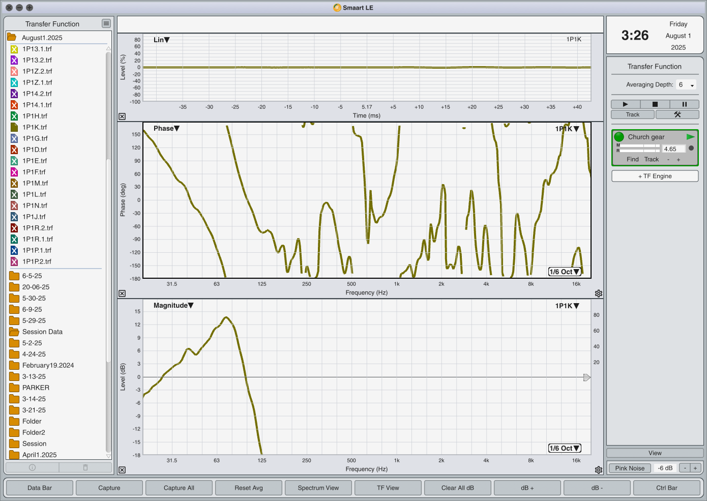Click the info button below file list
This screenshot has height=501, width=707.
point(32,467)
